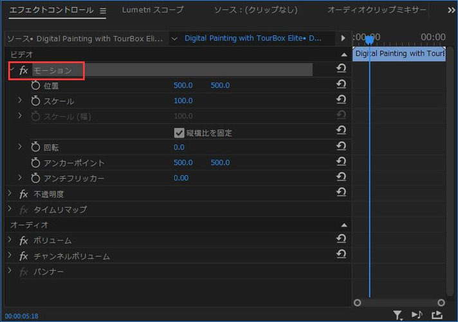Toggle the fx switch for チャンネルボリューム
Image resolution: width=458 pixels, height=322 pixels.
pyautogui.click(x=24, y=256)
